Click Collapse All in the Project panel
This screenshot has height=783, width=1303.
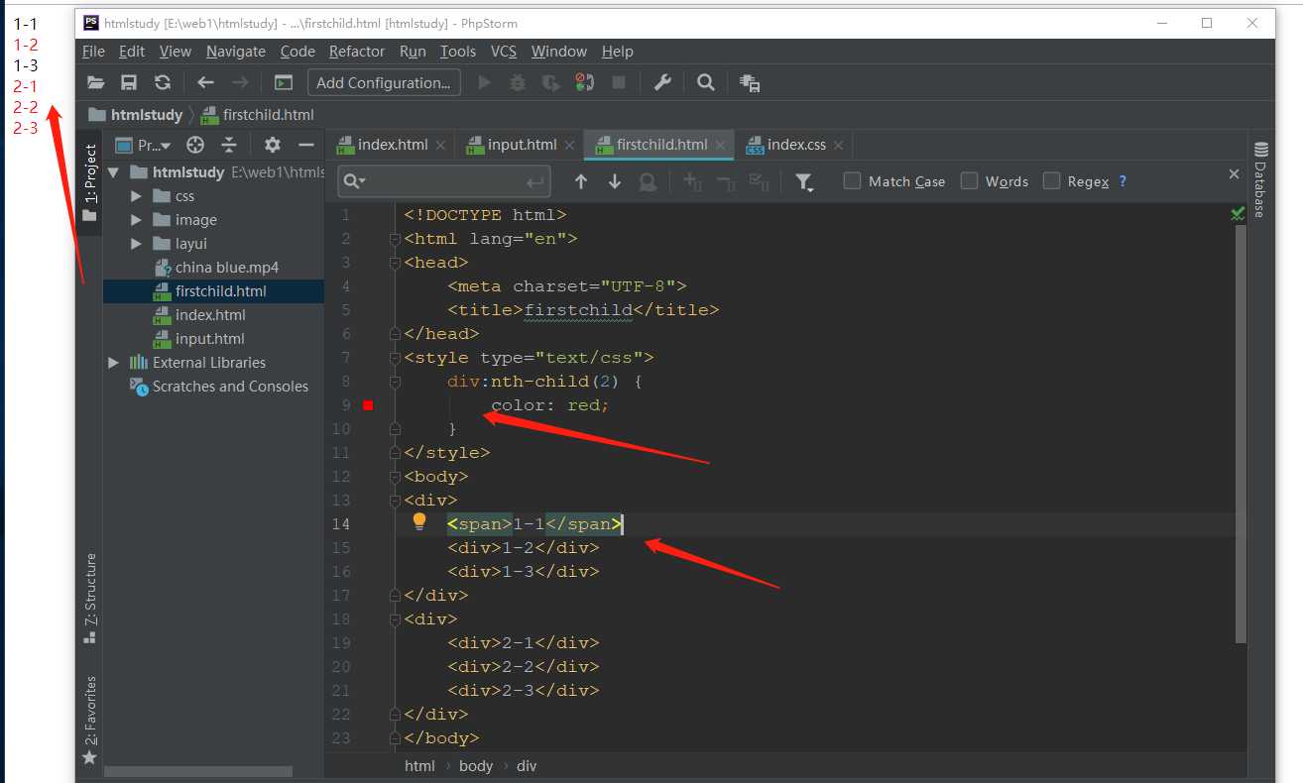coord(229,145)
